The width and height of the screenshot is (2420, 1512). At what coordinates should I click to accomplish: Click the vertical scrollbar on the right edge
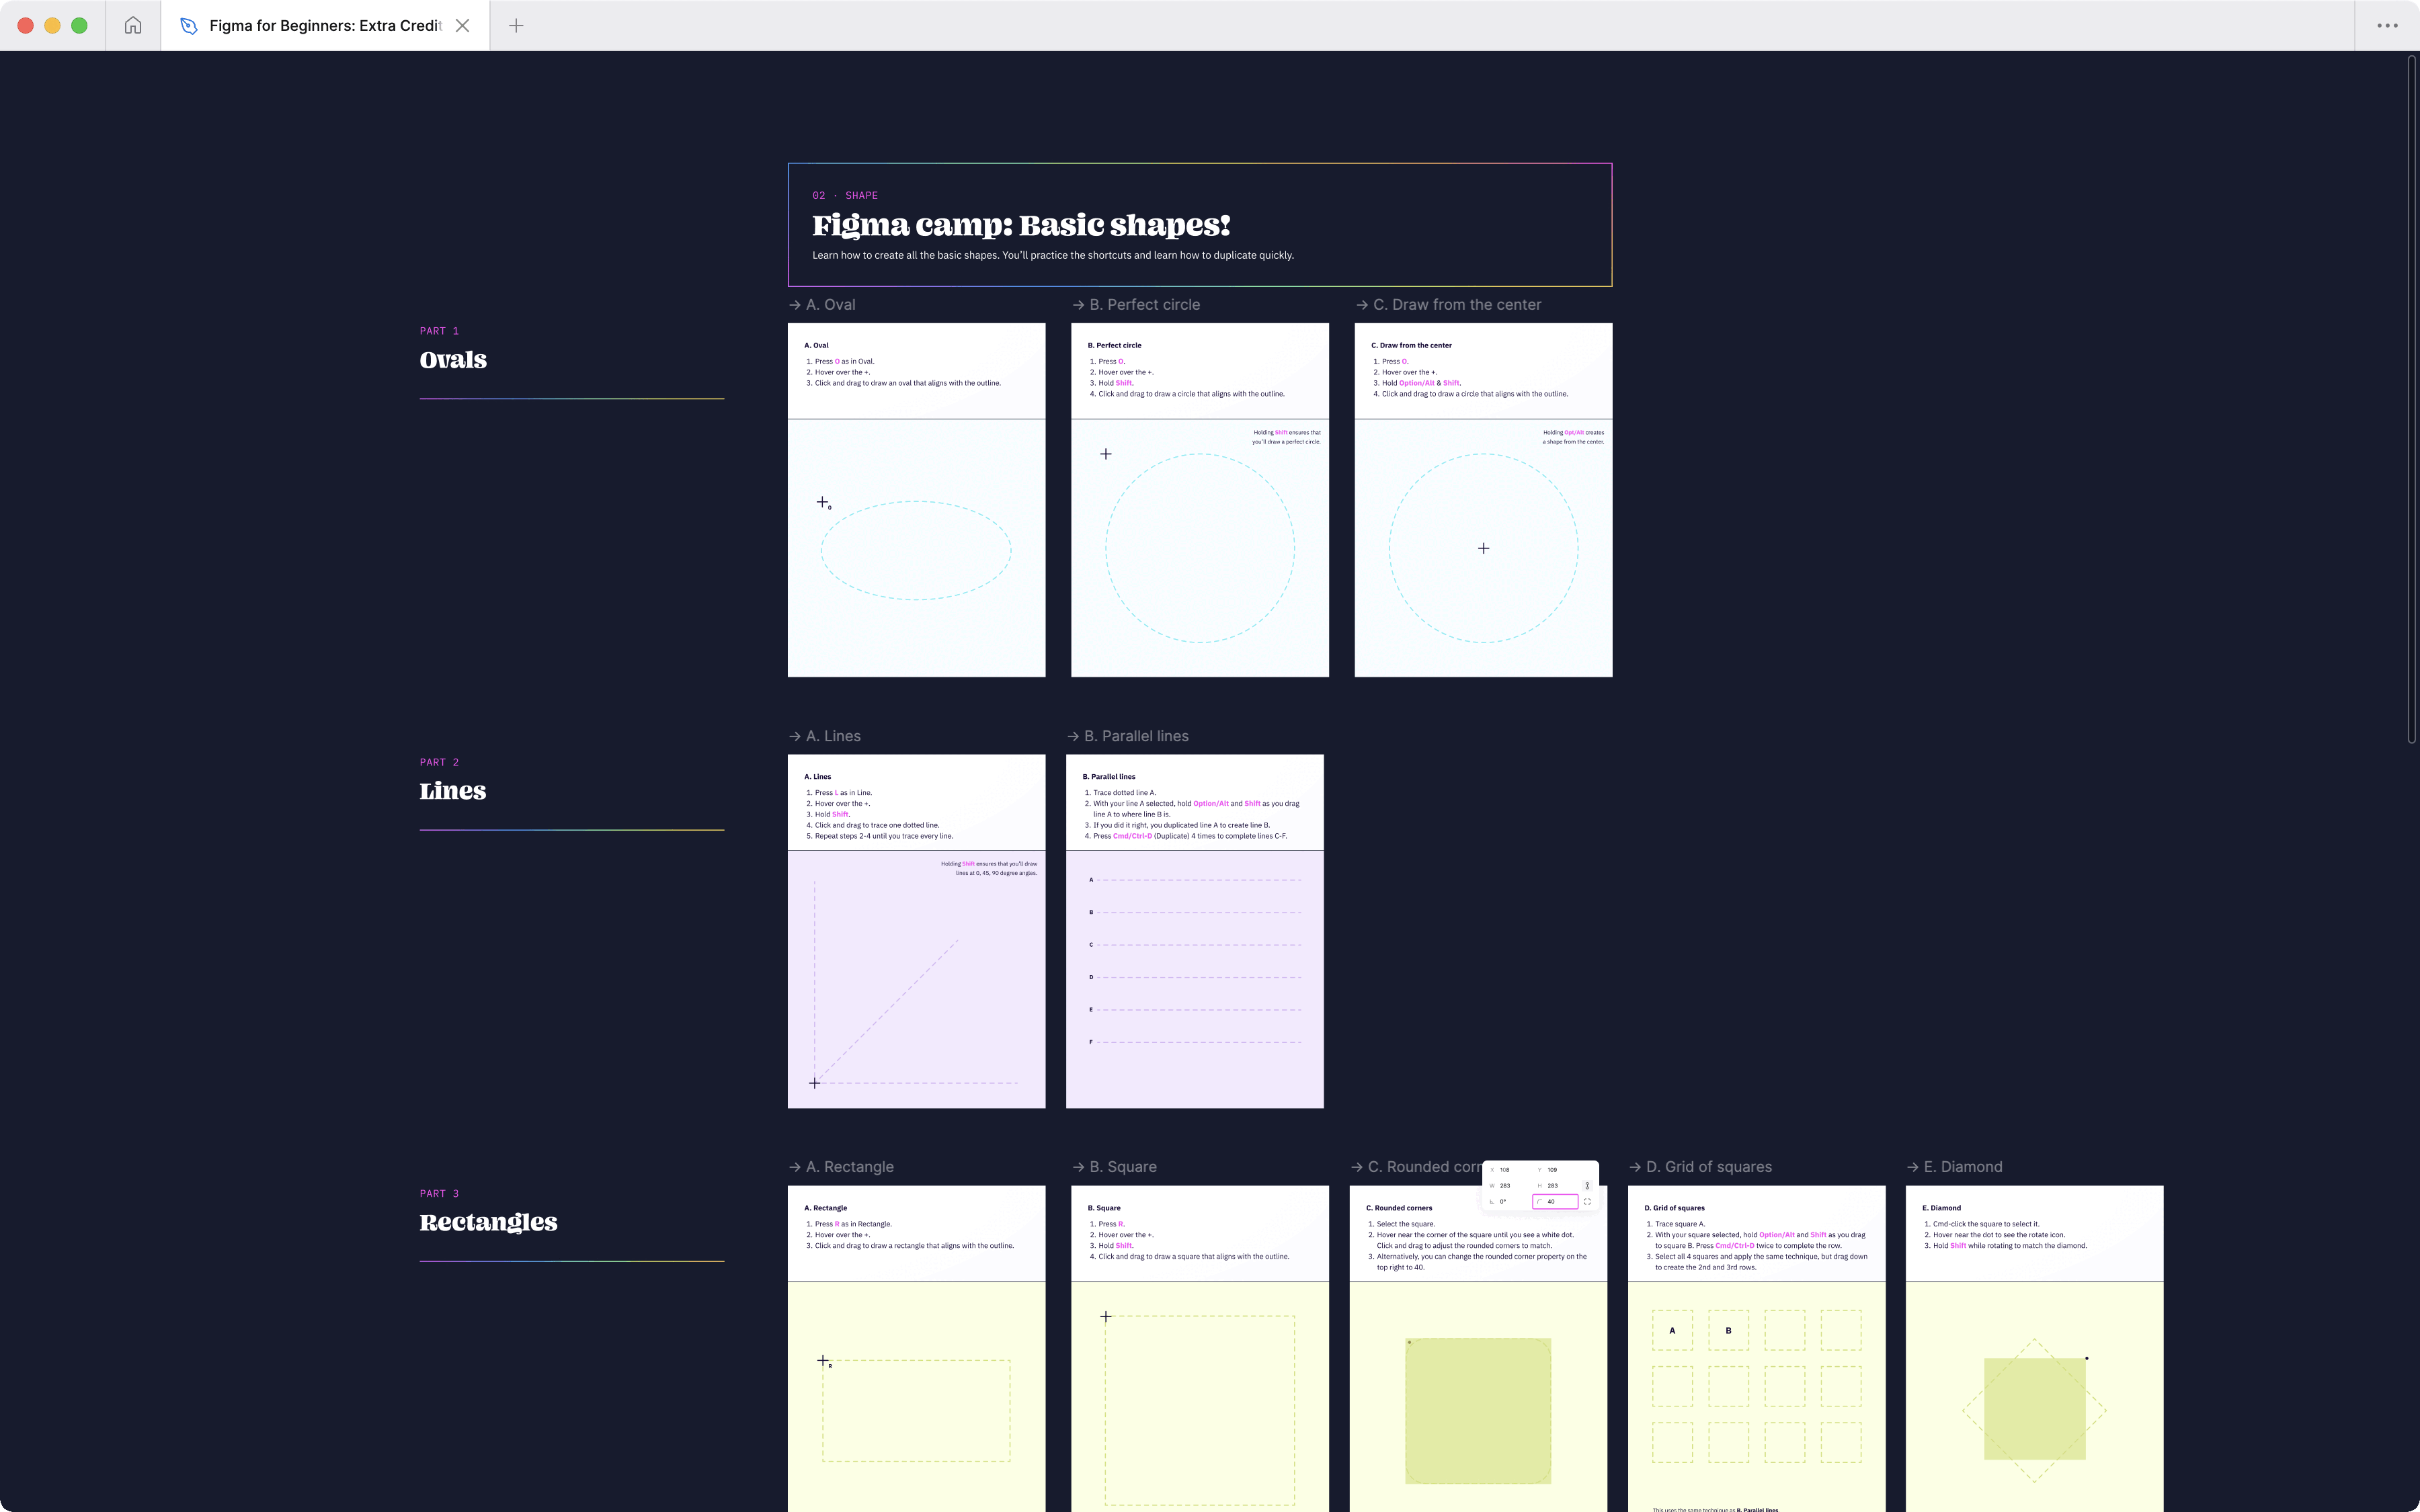click(x=2411, y=400)
